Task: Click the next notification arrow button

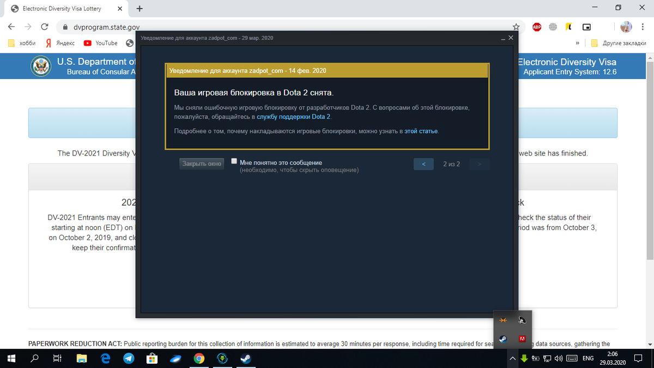Action: coord(479,164)
